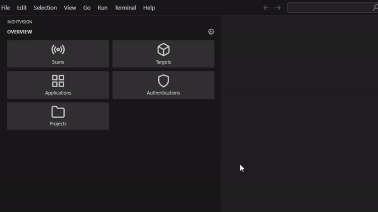Click the magnifier icon in search box
Image resolution: width=378 pixels, height=212 pixels.
pos(375,8)
